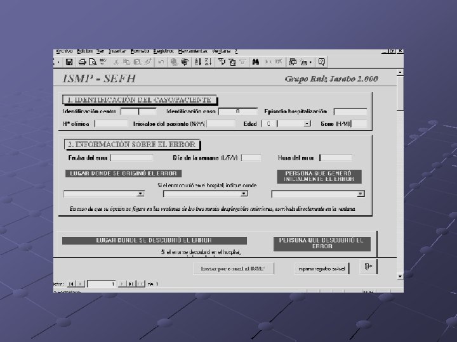Expand the hospital location dropdown
457x342 pixels.
click(244, 194)
